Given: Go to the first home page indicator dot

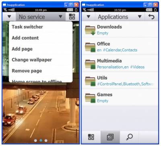Looking at the screenshot, I should coord(35,140).
